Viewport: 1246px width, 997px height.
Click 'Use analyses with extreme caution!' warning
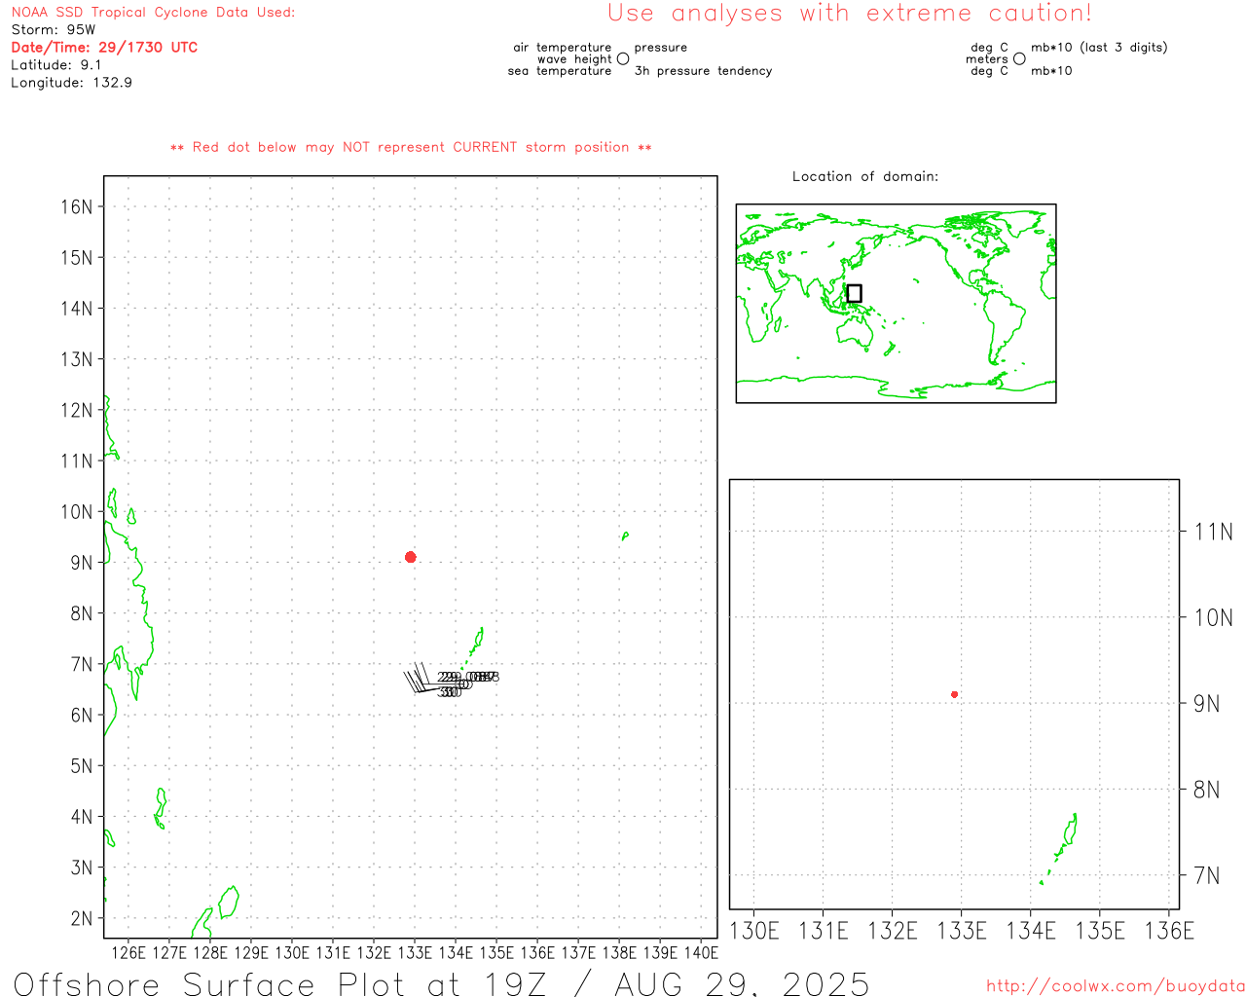click(850, 14)
